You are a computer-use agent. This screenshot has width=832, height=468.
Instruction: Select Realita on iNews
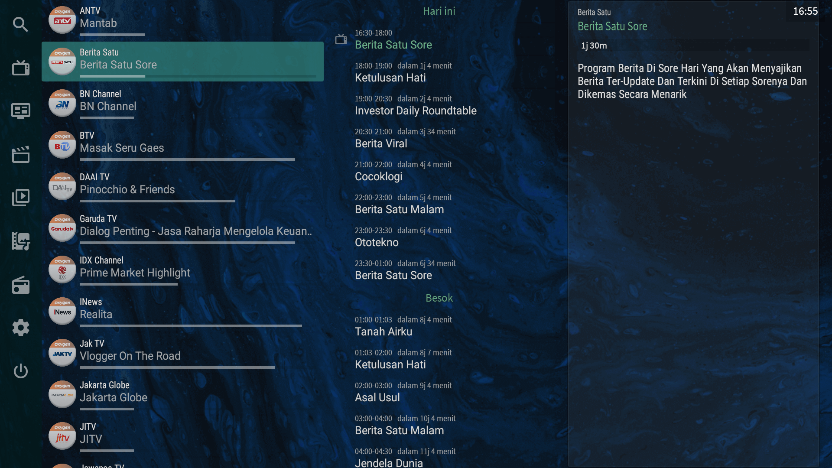[96, 314]
